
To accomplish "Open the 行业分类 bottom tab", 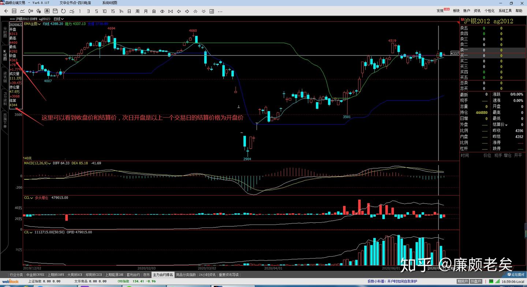I will click(16, 275).
